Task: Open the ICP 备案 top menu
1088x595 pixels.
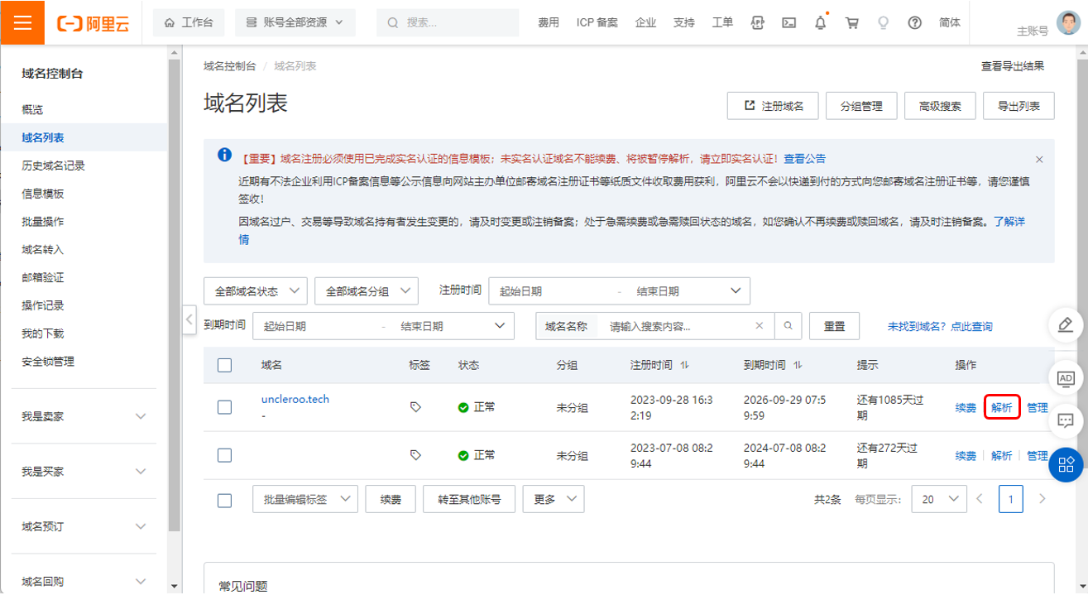Action: tap(597, 23)
